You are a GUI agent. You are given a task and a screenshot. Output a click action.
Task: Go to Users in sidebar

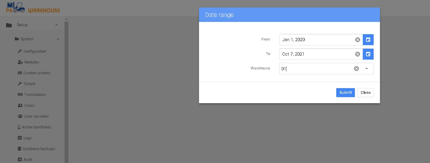[x=29, y=106]
